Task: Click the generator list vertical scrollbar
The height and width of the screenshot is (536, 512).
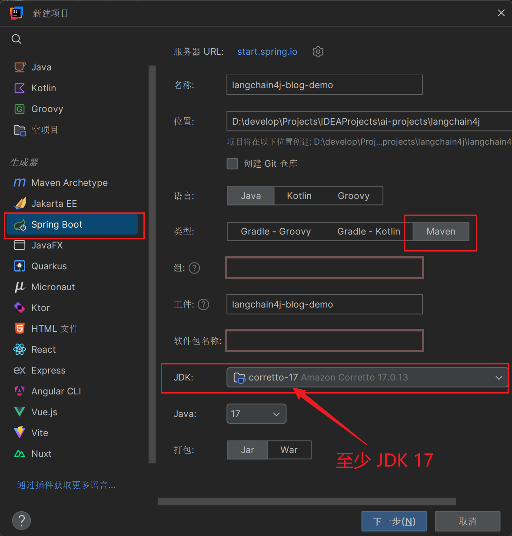Action: pyautogui.click(x=152, y=264)
